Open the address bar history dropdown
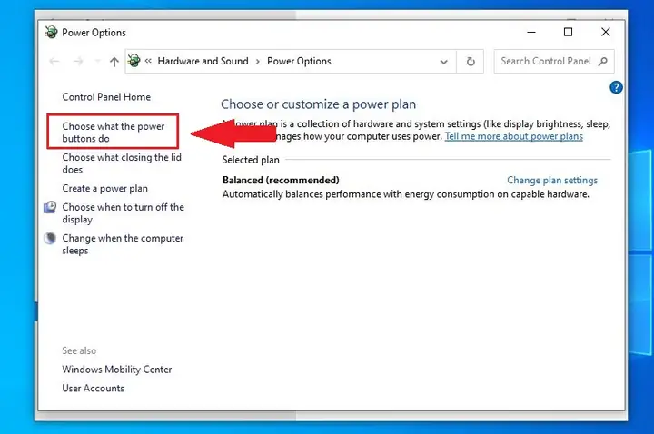 coord(444,62)
